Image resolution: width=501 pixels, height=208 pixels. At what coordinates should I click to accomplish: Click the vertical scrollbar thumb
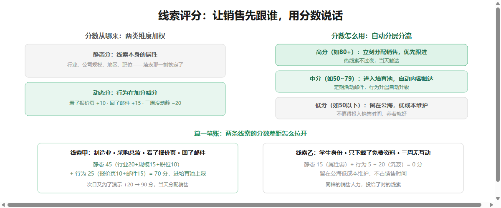(x=498, y=94)
